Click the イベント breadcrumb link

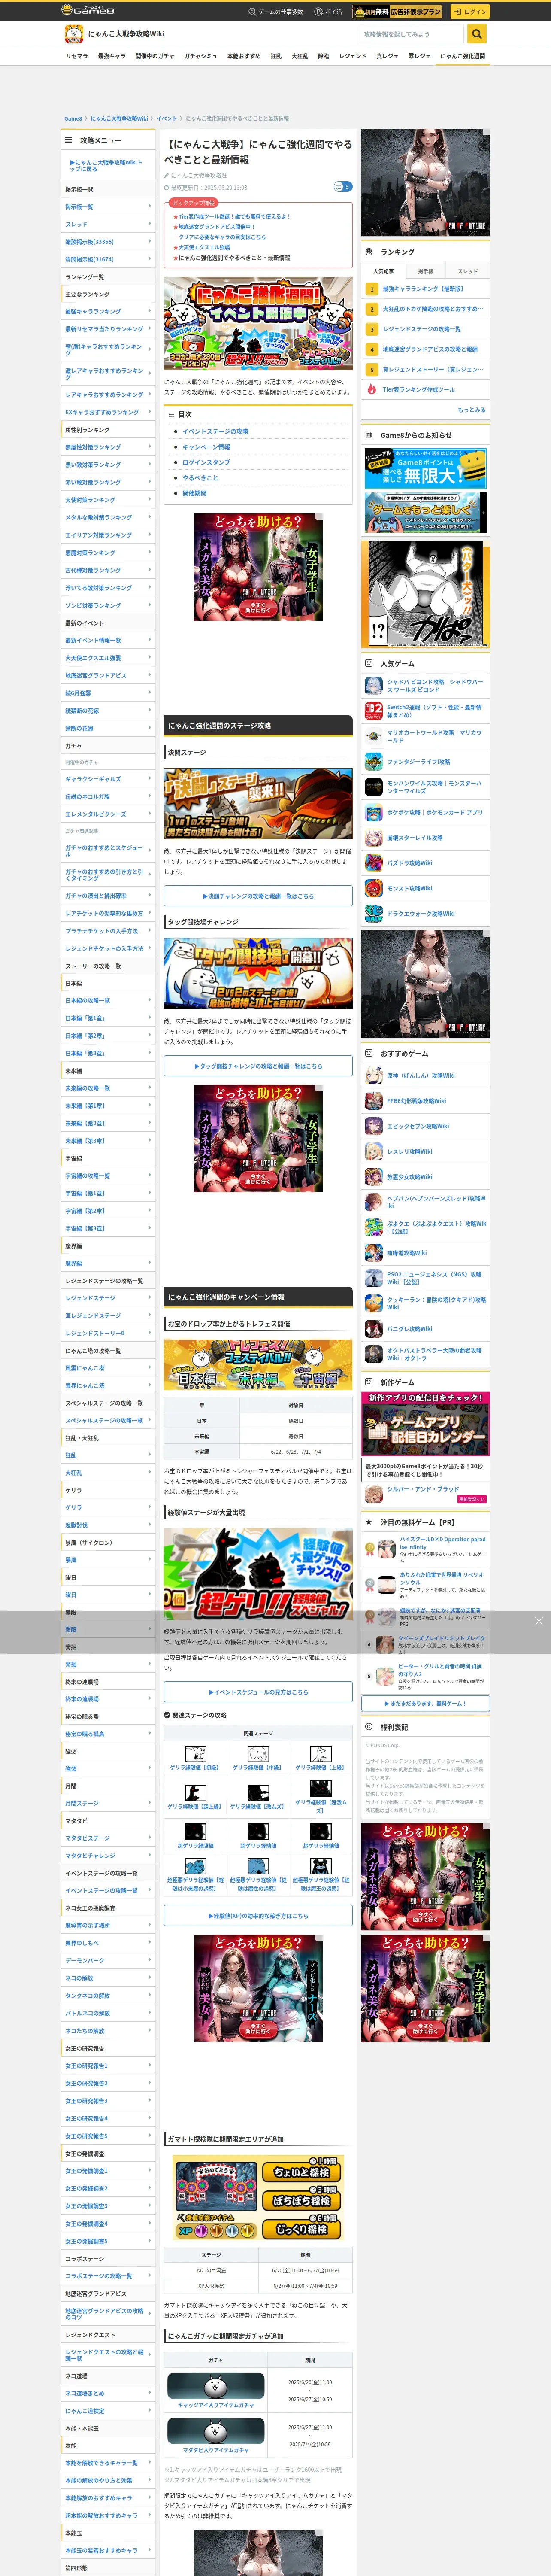click(x=166, y=119)
